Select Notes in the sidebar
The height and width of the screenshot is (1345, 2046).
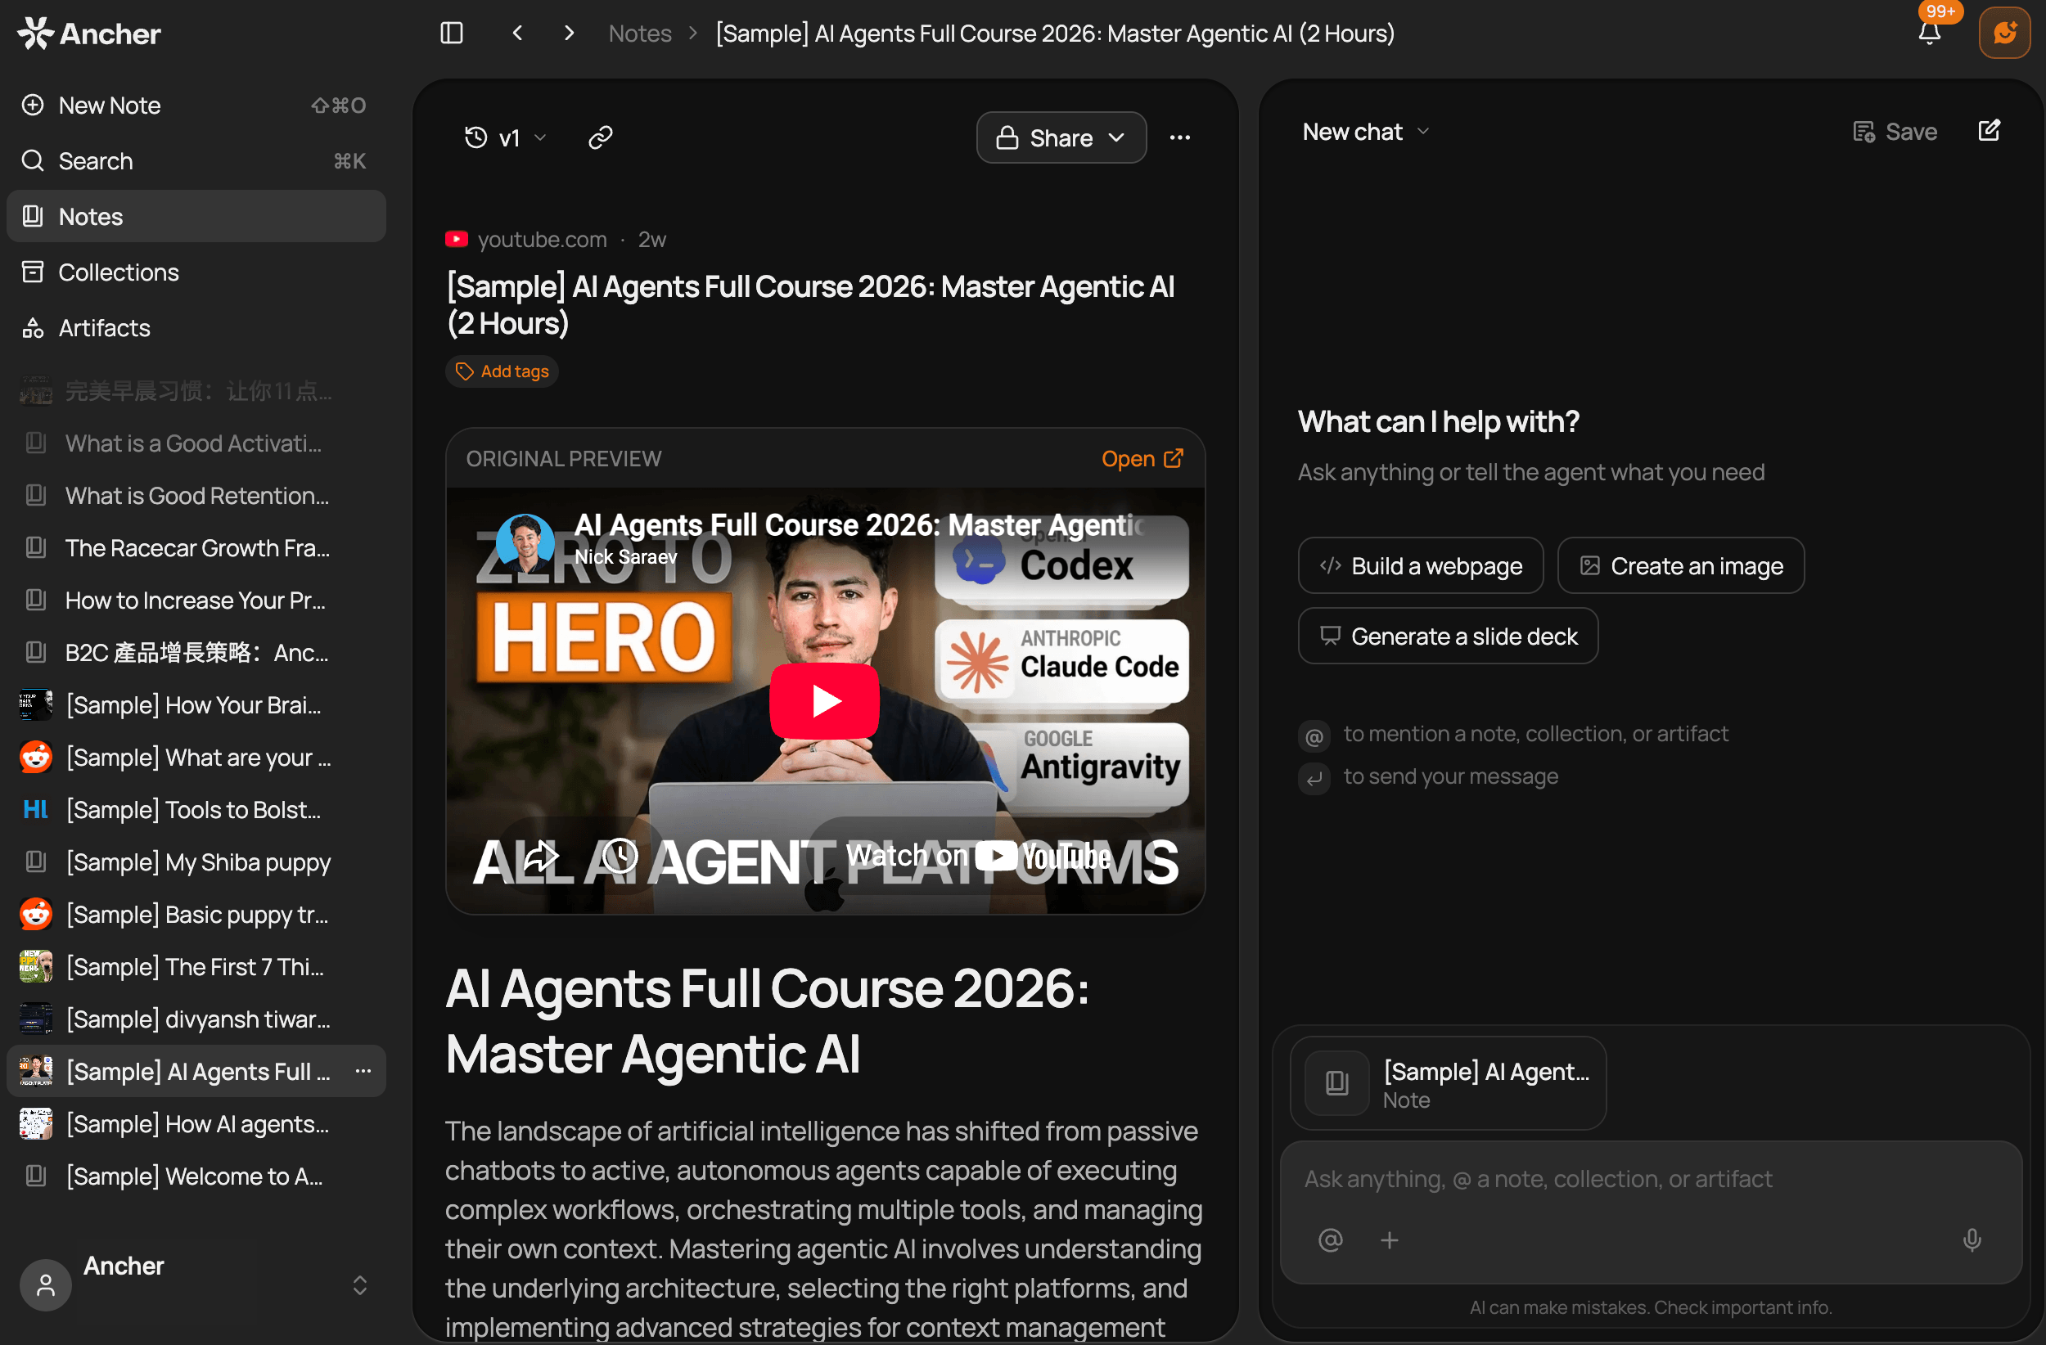[196, 216]
